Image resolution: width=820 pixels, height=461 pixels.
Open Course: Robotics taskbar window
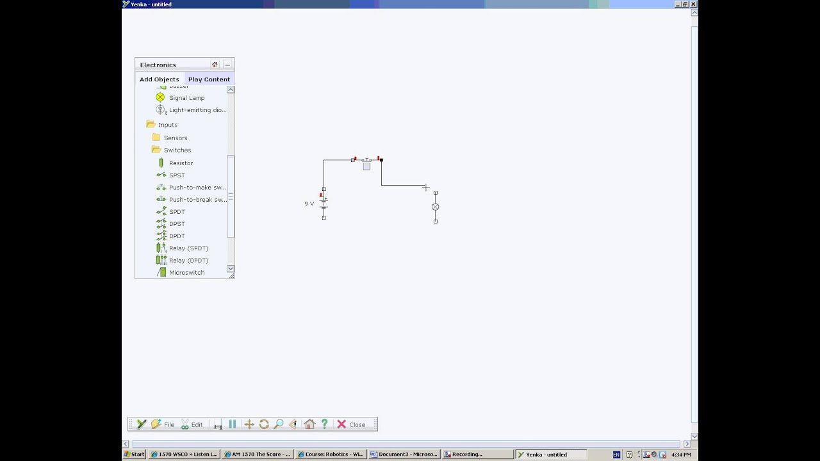[x=331, y=455]
